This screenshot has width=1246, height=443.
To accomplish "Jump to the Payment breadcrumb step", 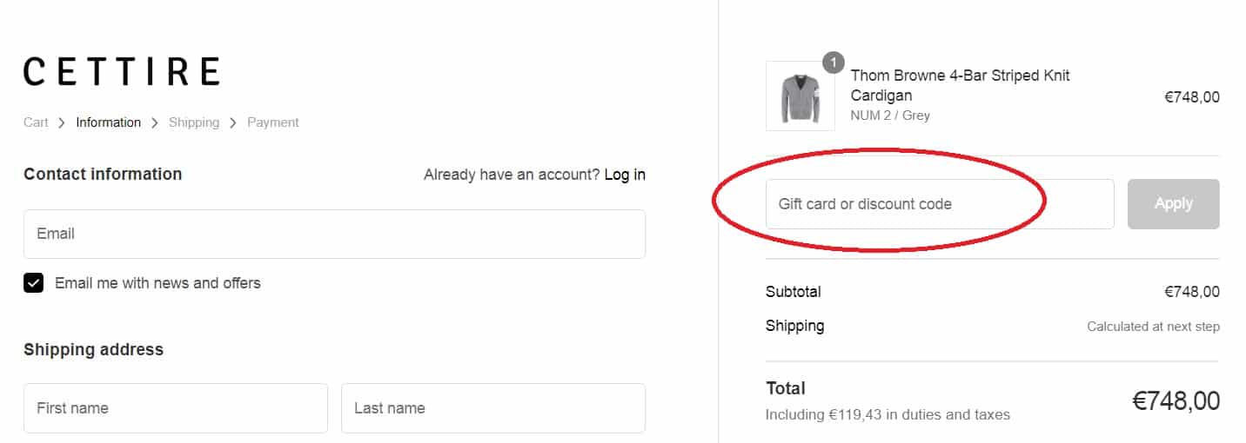I will [273, 122].
